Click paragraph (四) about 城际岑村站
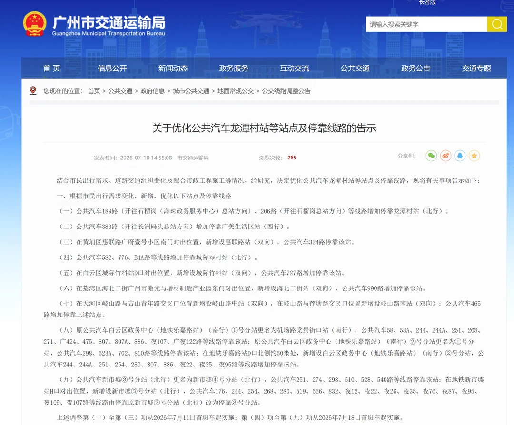 point(158,257)
